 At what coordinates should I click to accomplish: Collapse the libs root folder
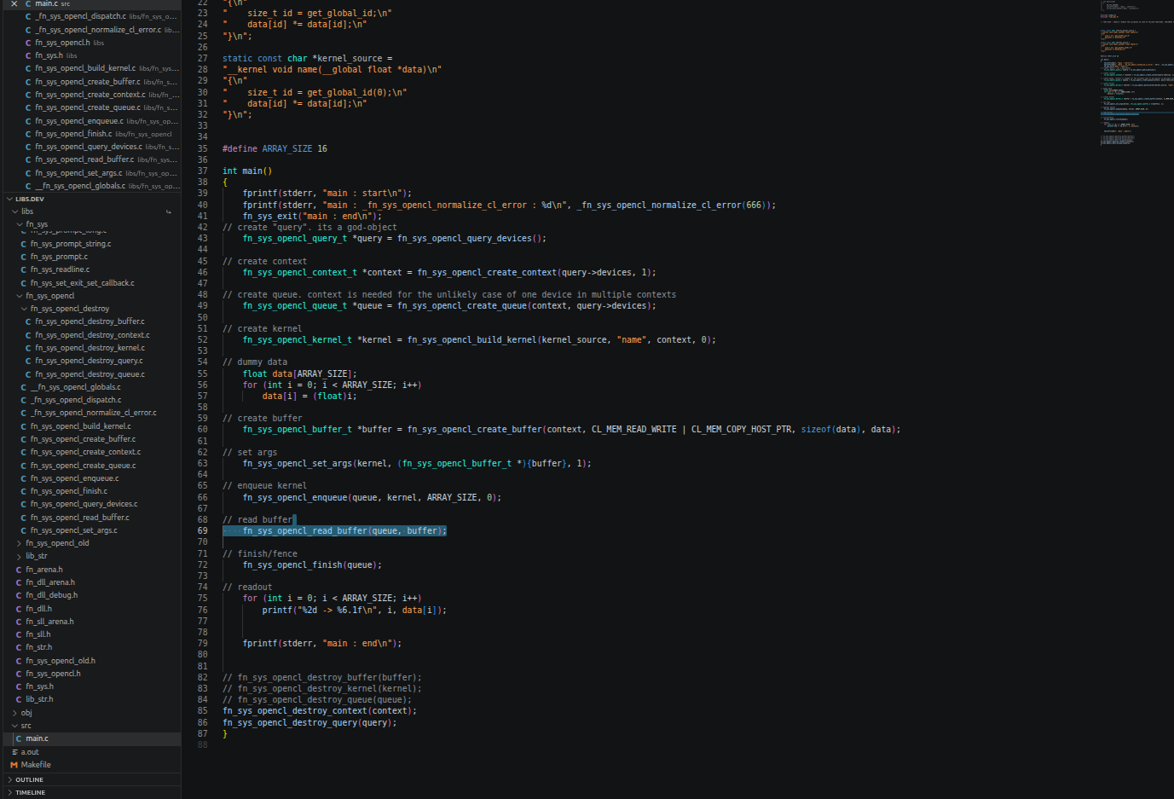(14, 211)
